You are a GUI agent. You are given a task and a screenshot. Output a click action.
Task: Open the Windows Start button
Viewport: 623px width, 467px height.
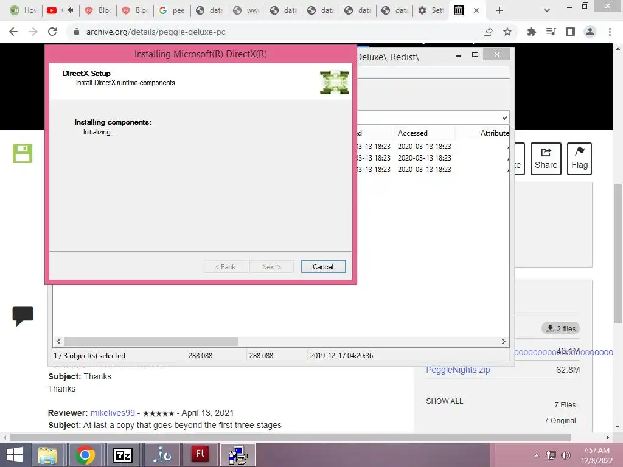coord(15,455)
